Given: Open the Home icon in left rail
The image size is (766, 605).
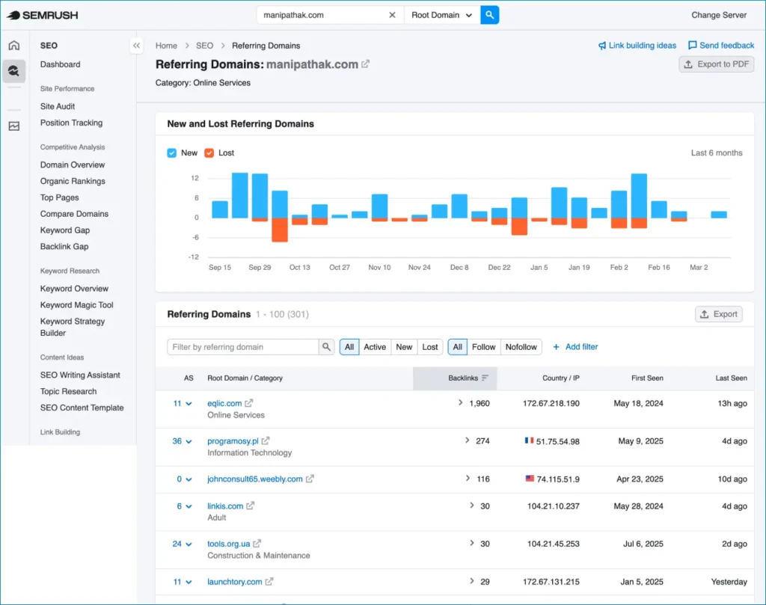Looking at the screenshot, I should tap(13, 46).
